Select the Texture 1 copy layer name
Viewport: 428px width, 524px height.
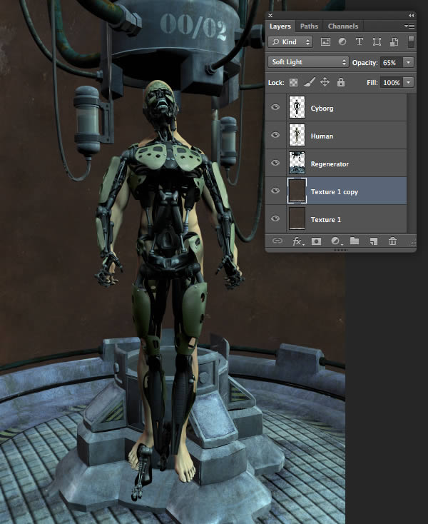334,192
